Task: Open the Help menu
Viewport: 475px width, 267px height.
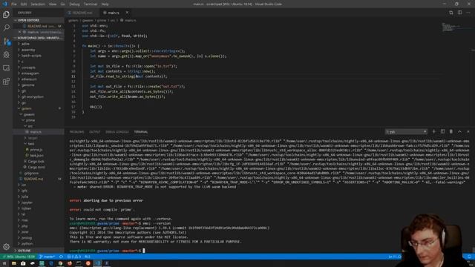Action: [x=105, y=4]
